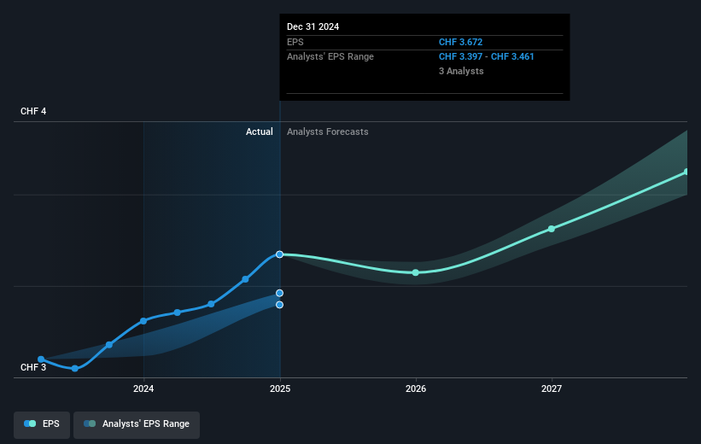
Task: Click the EPS point in autumn 2024
Action: coord(245,279)
